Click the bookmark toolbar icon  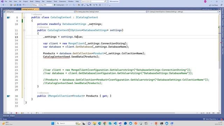click(x=100, y=5)
